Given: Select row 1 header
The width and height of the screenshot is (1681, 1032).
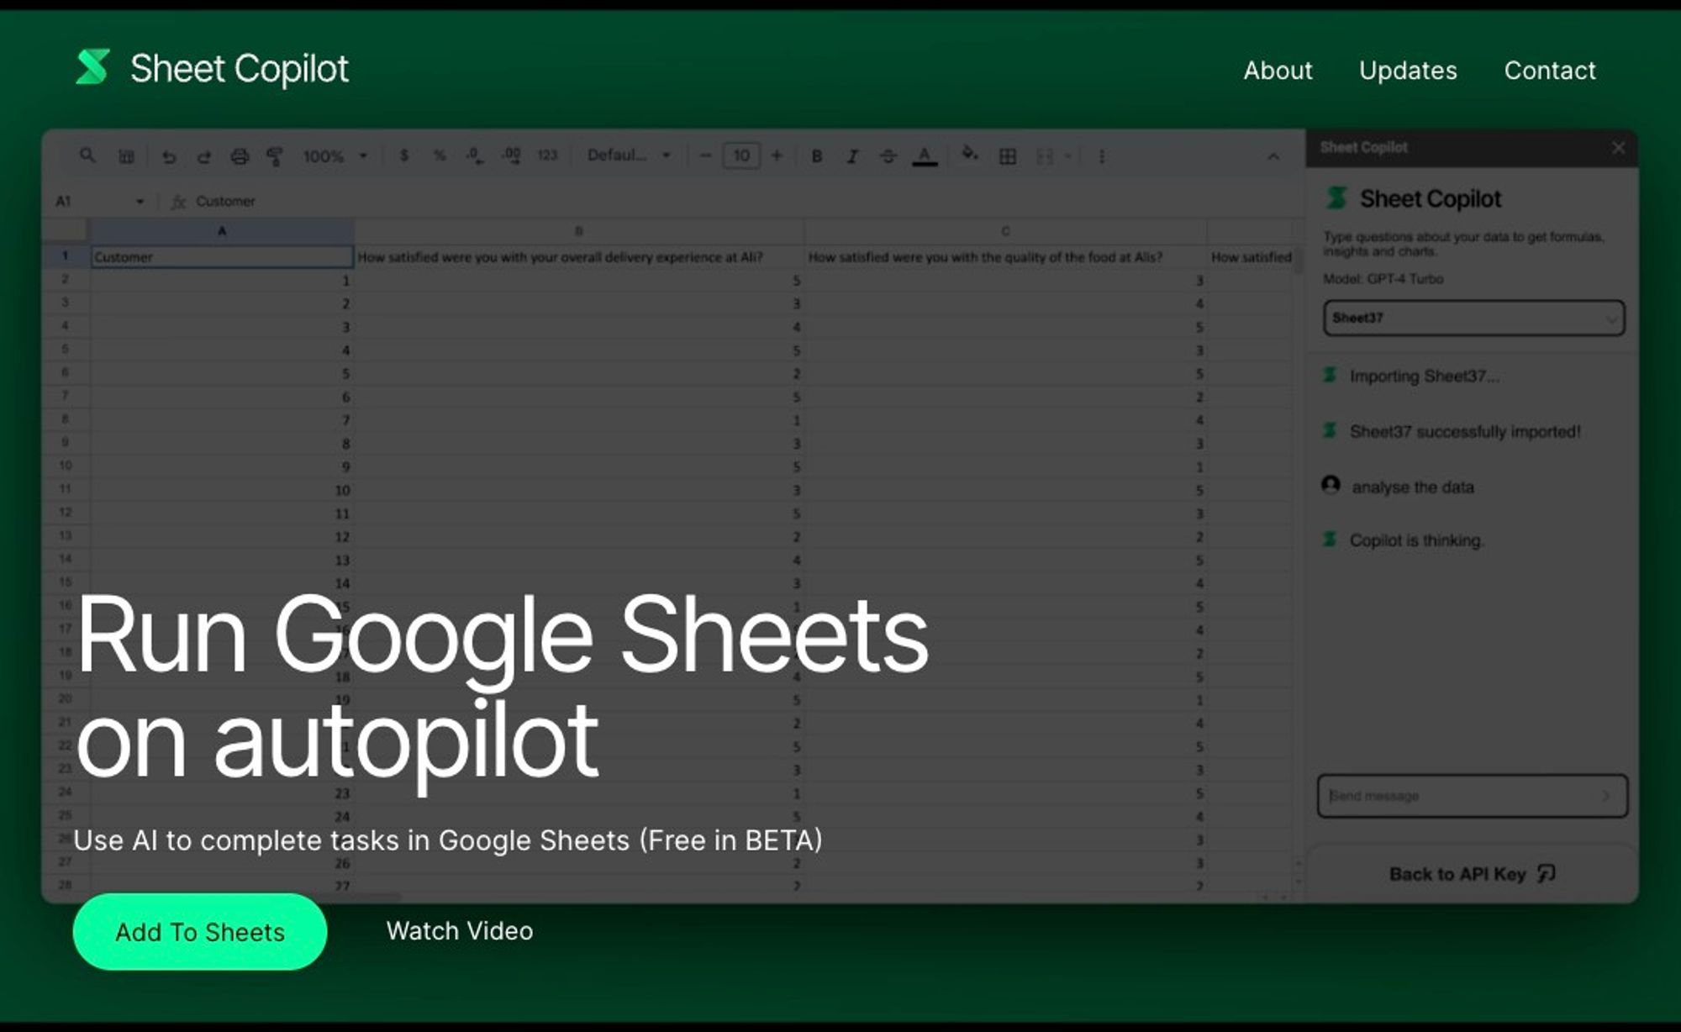Looking at the screenshot, I should point(65,255).
